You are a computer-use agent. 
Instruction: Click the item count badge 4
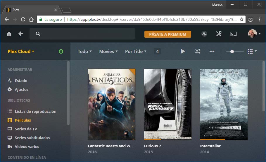tap(158, 51)
